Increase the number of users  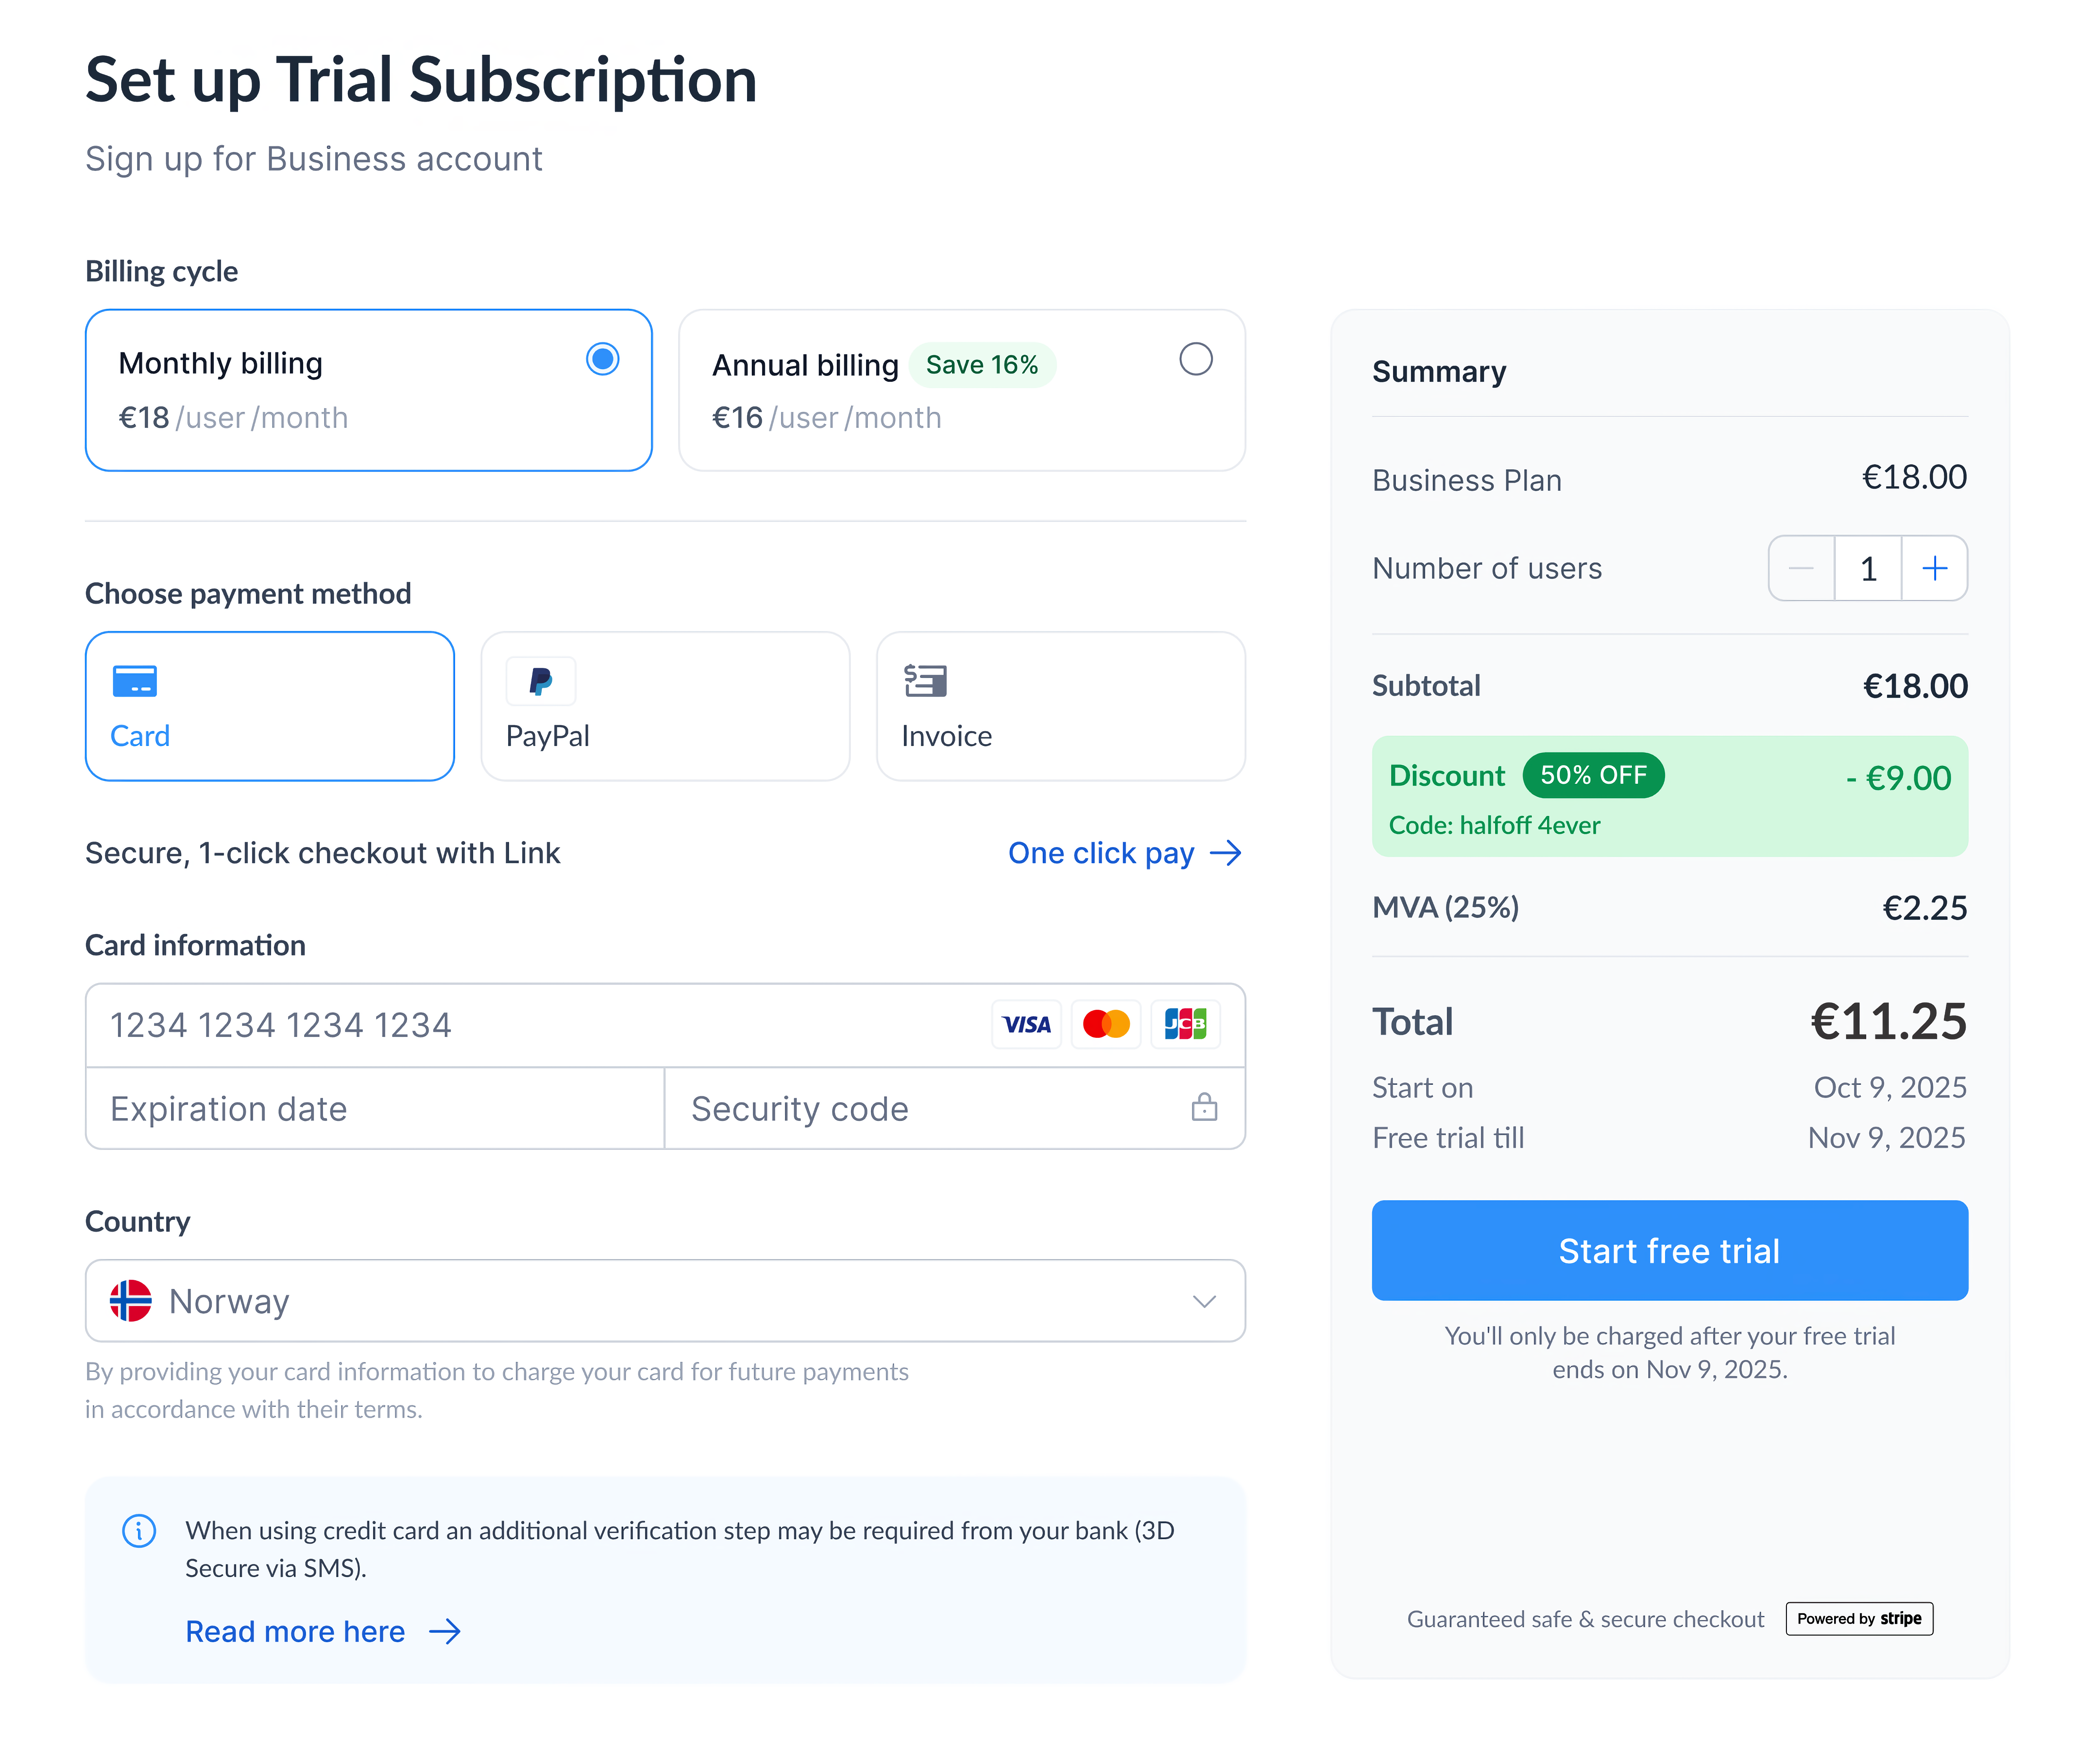(x=1934, y=568)
